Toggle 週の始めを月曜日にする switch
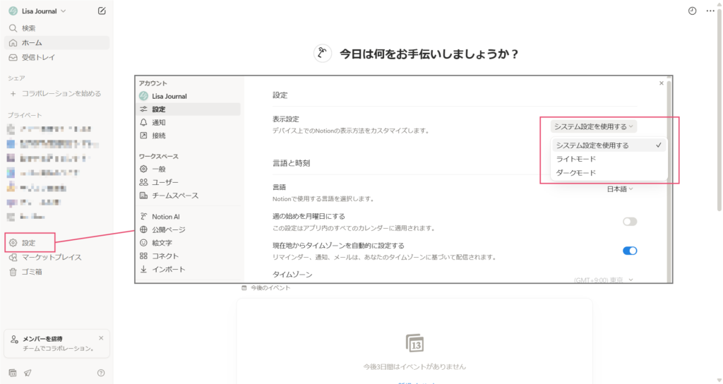 click(629, 222)
